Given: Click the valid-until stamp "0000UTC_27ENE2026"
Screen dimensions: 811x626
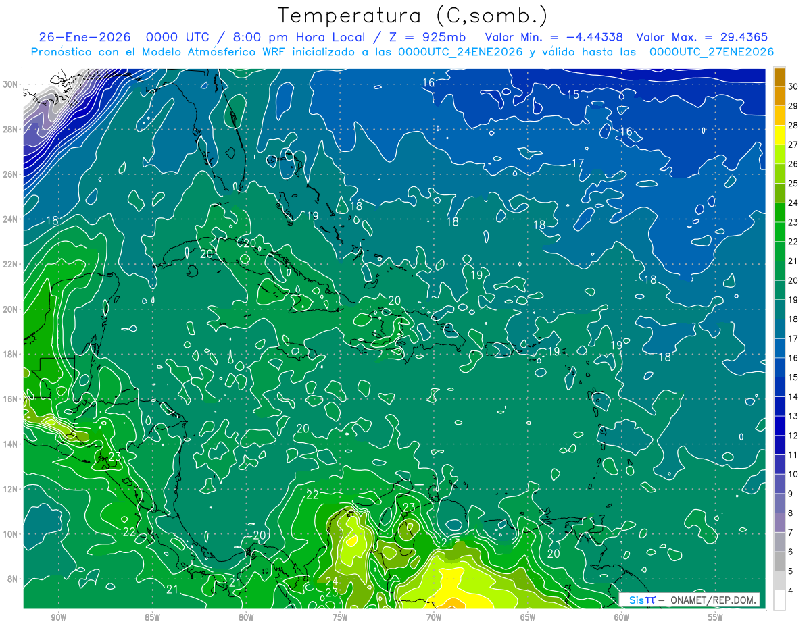Looking at the screenshot, I should coord(711,51).
